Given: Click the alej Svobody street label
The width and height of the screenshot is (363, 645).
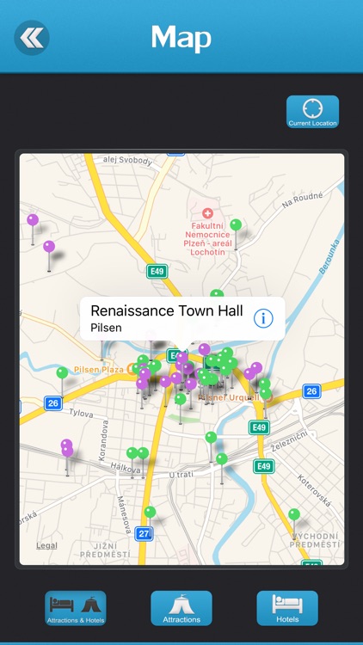Looking at the screenshot, I should 127,160.
